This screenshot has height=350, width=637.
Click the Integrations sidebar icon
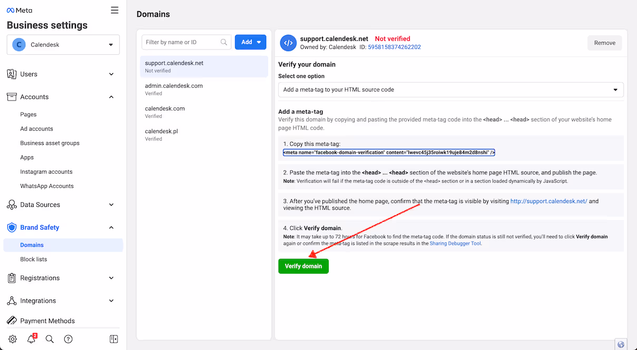click(12, 301)
